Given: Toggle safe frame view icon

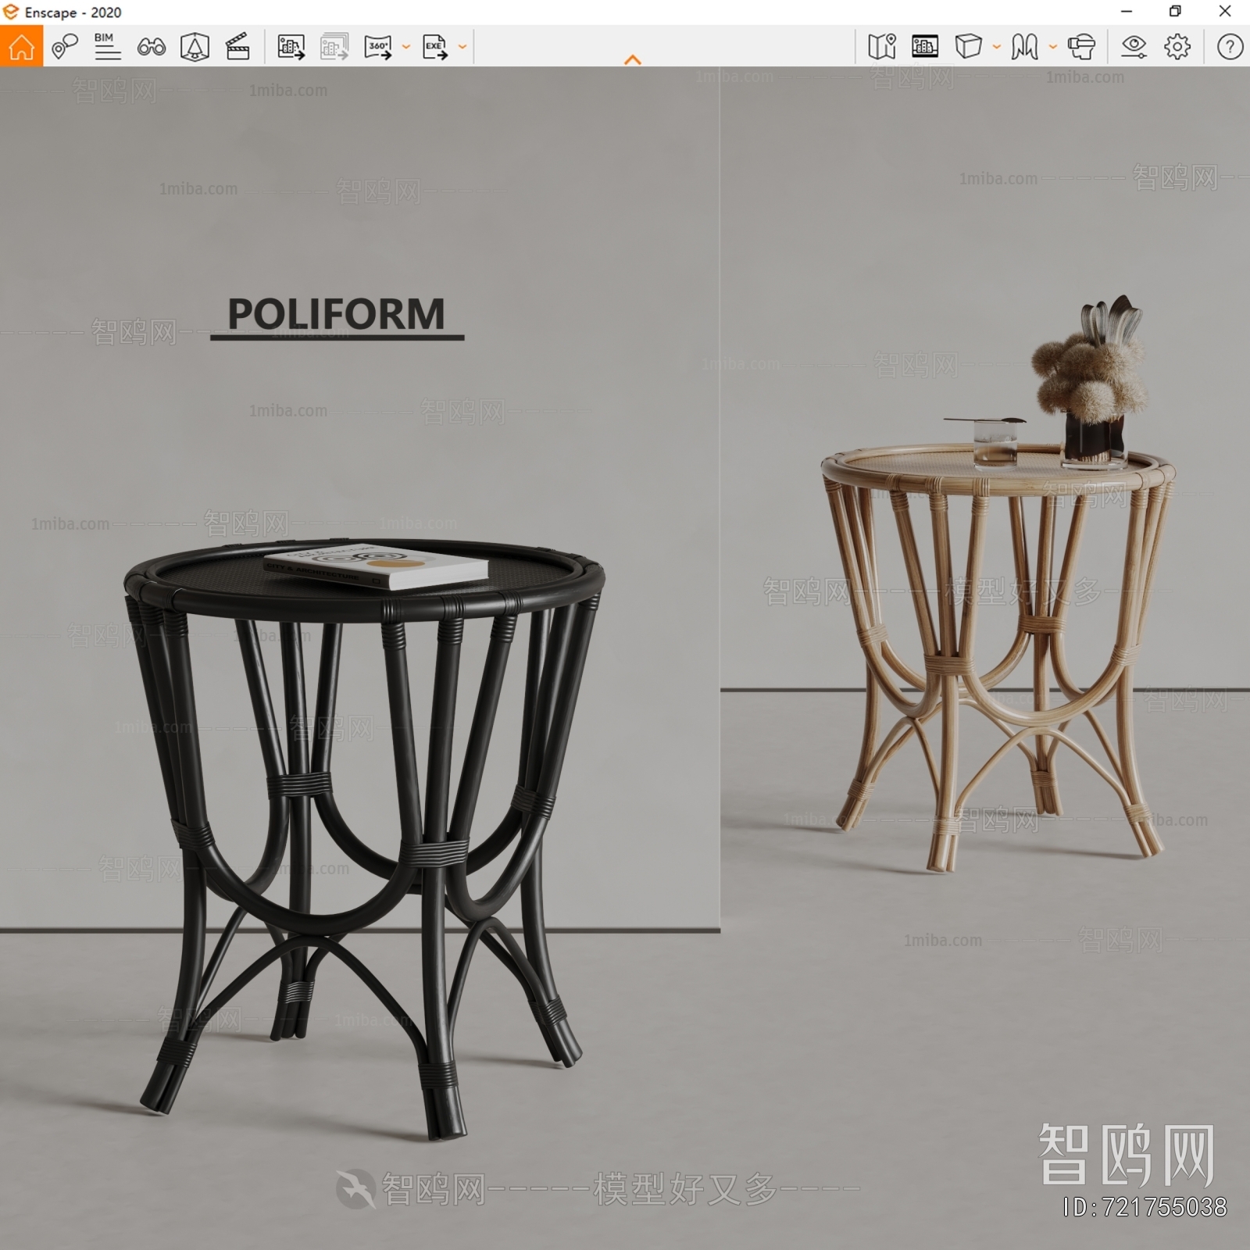Looking at the screenshot, I should pos(195,46).
